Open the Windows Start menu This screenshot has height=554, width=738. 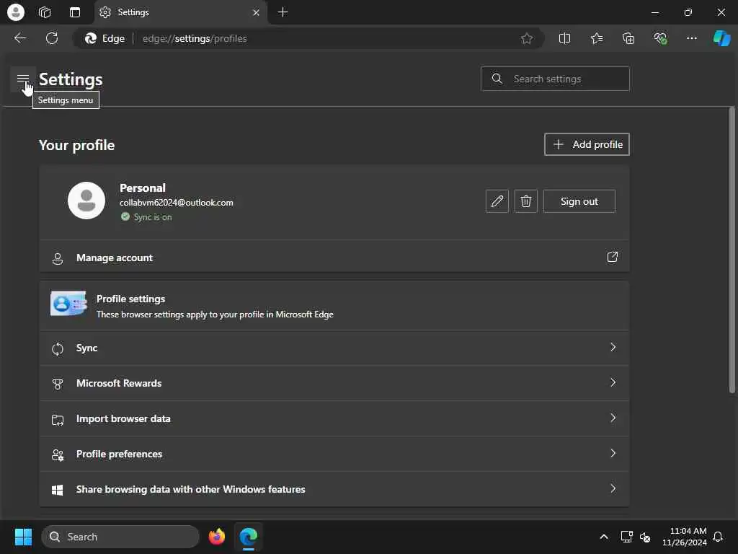point(23,537)
